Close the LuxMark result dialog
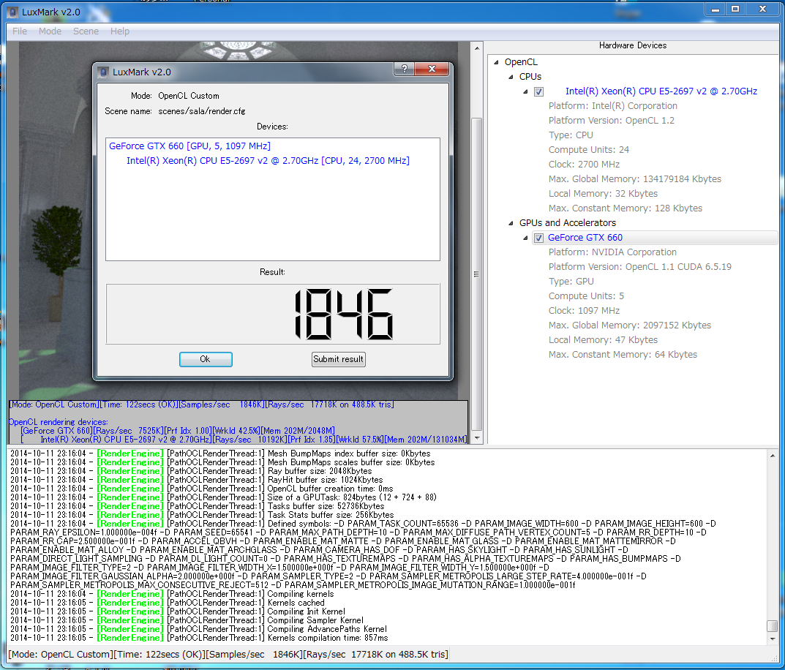Screen dimensions: 785x670 point(432,69)
